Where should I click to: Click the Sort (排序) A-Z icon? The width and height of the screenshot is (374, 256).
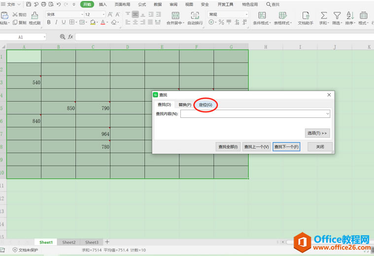click(350, 15)
